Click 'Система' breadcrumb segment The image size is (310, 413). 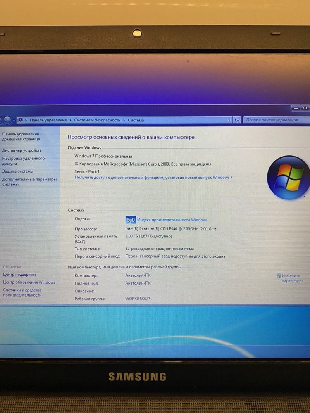pos(136,120)
